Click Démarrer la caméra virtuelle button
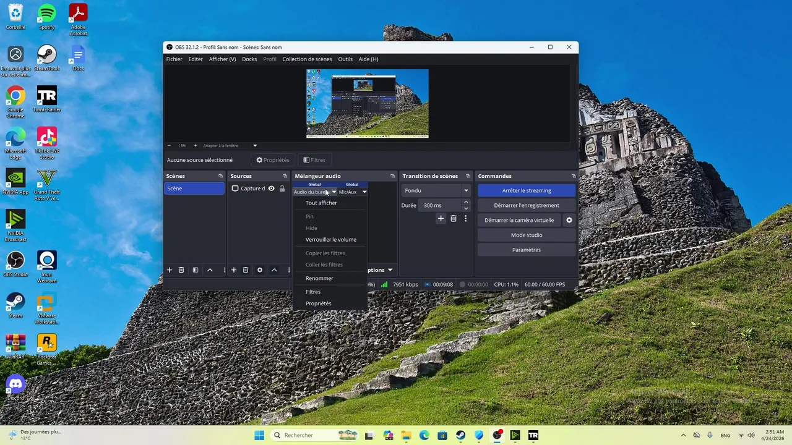Screen dimensions: 792x445 click(519, 220)
